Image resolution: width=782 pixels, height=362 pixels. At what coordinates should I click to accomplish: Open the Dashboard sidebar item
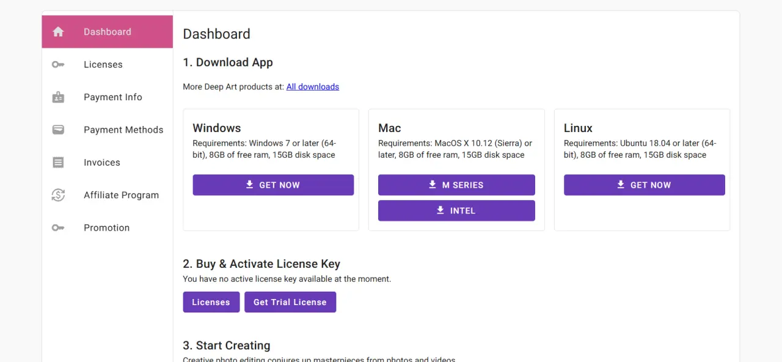(108, 32)
